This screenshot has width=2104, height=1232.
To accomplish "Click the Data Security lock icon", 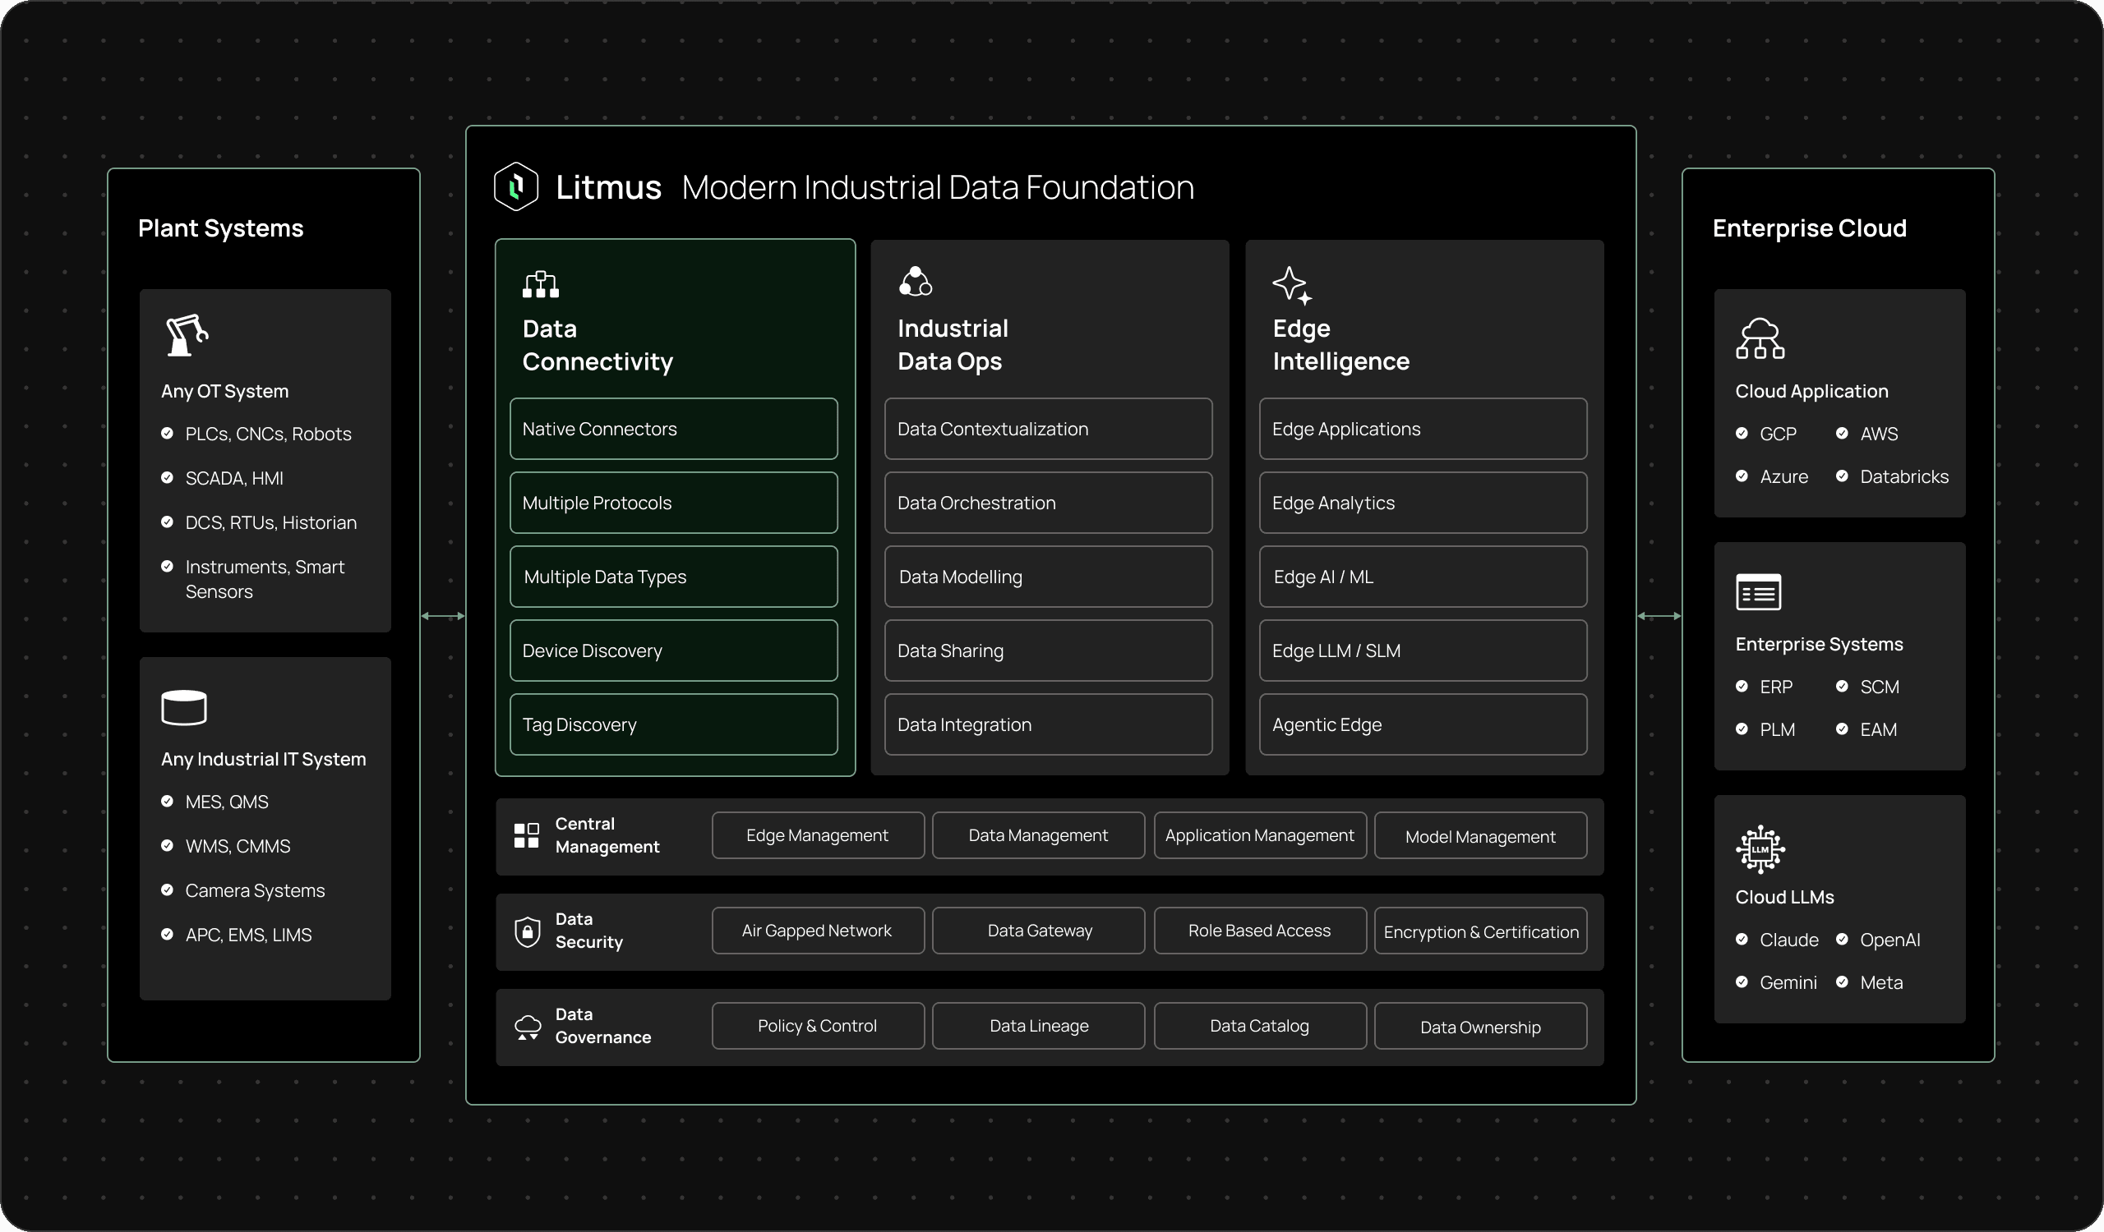I will click(x=528, y=931).
